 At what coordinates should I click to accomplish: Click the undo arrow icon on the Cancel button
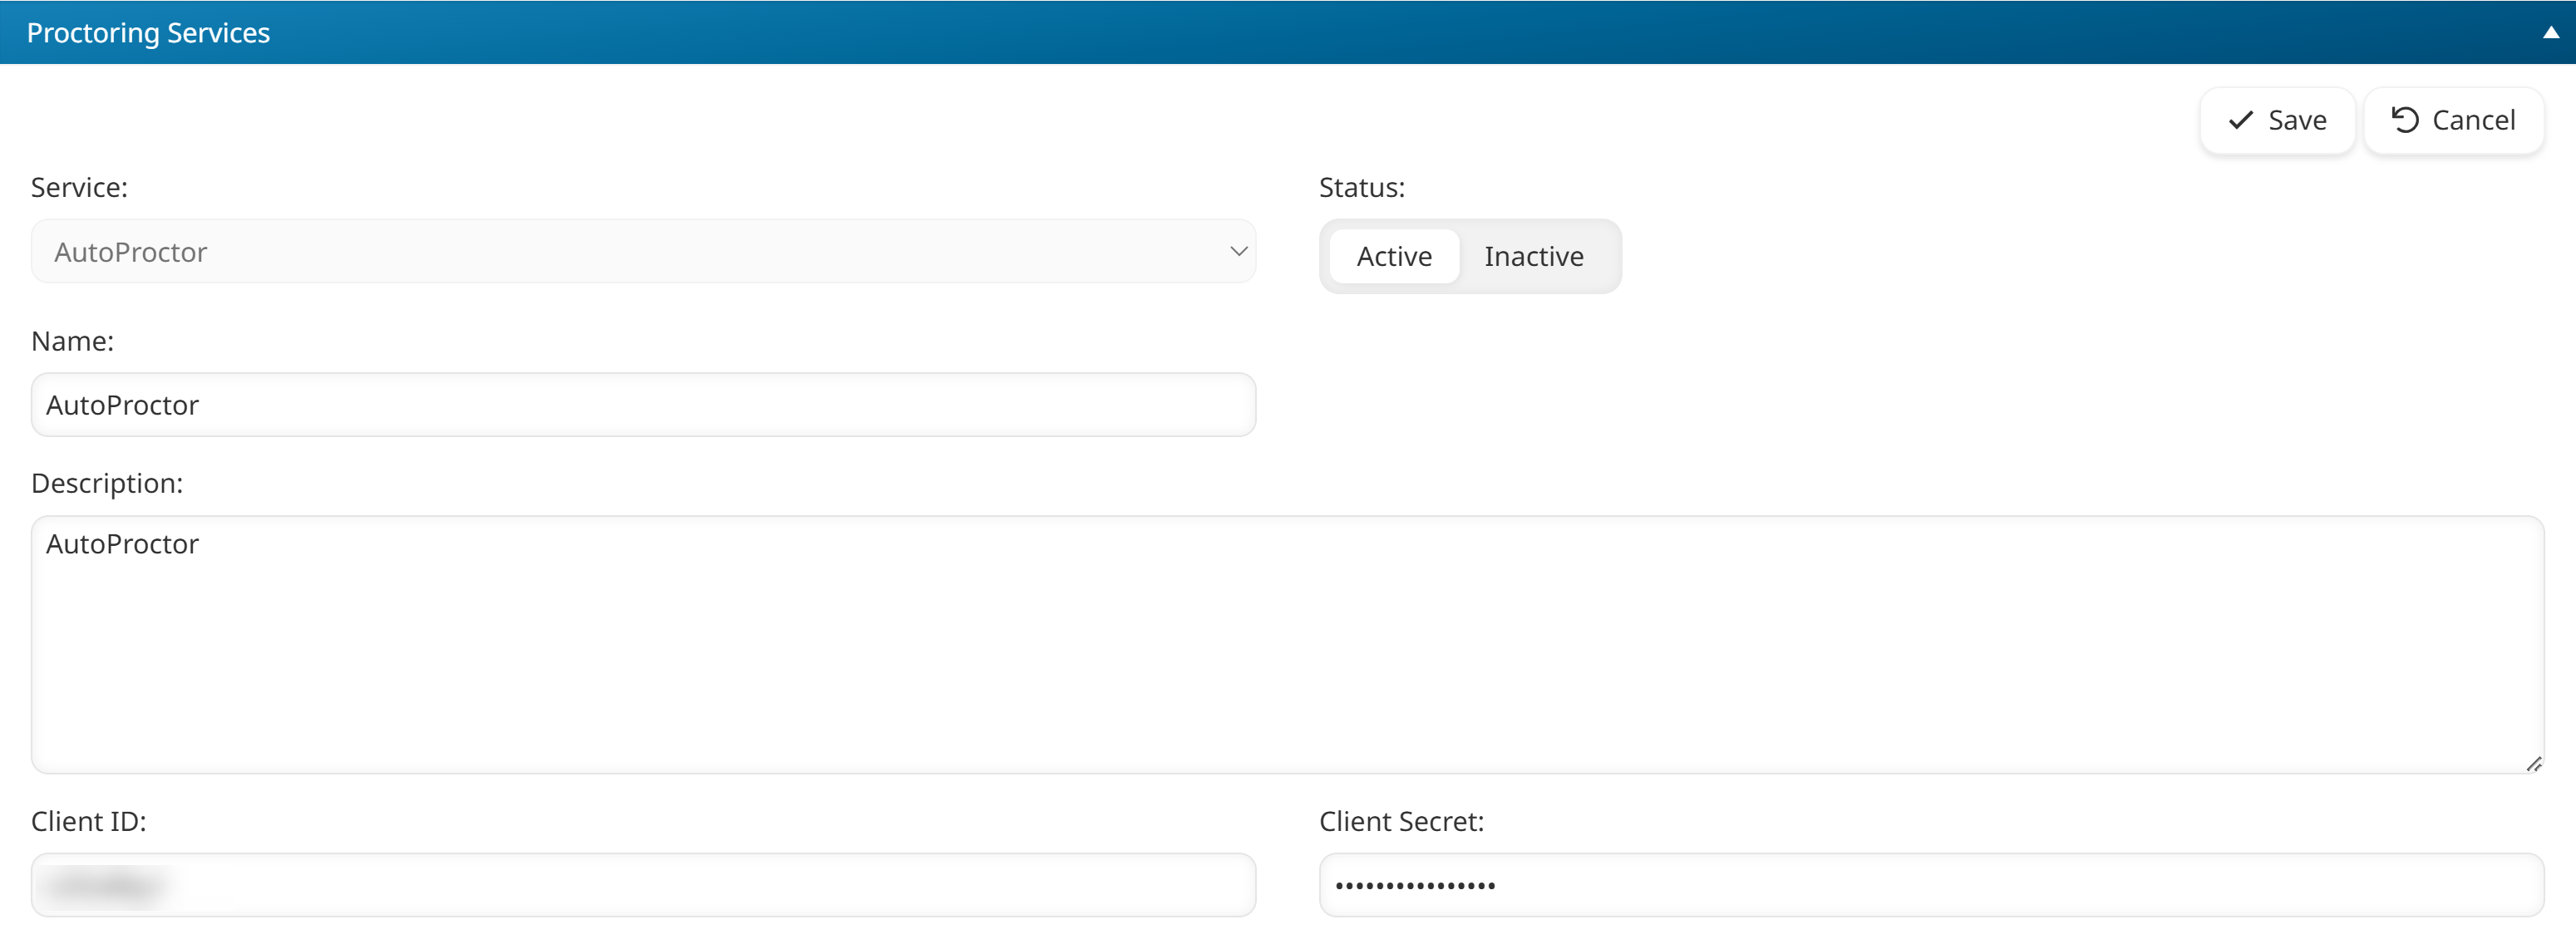(2406, 120)
